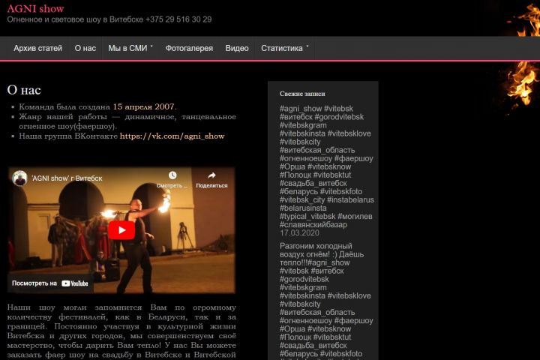Screen dimensions: 540x360
Task: Click the Свежие записи sidebar heading
Action: pos(302,94)
